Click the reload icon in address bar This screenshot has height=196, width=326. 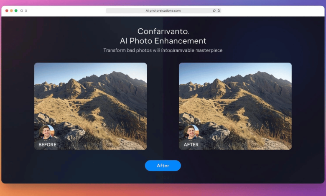tap(219, 10)
